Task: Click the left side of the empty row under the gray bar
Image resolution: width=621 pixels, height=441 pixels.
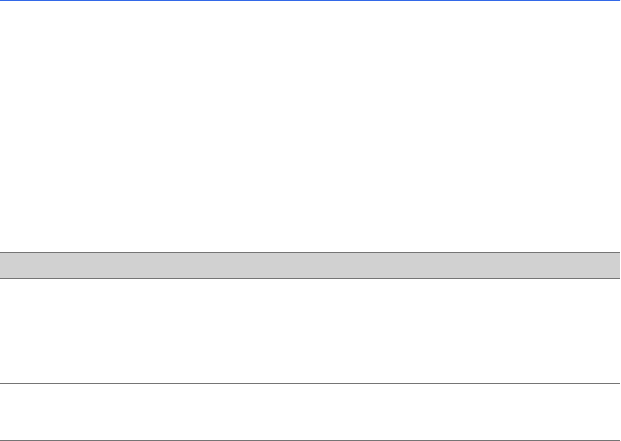Action: [x=29, y=330]
